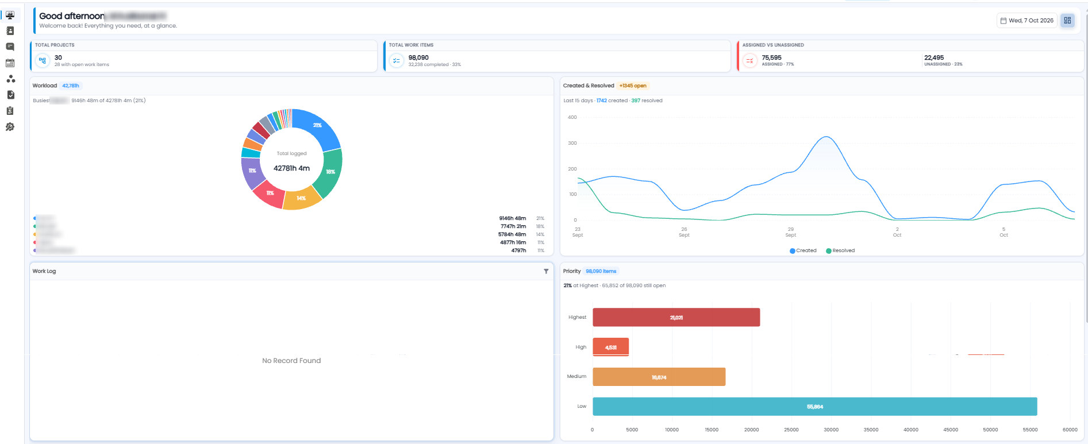The width and height of the screenshot is (1088, 444).
Task: Click the Work Log filter funnel icon
Action: tap(546, 271)
